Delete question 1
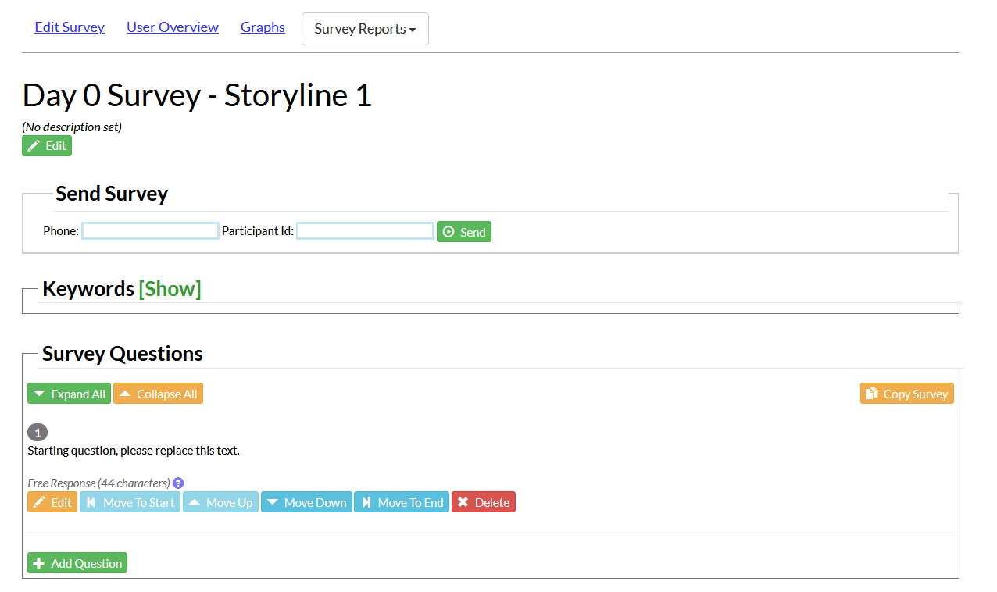This screenshot has width=997, height=592. point(484,502)
